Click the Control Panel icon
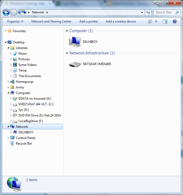 click(x=12, y=138)
